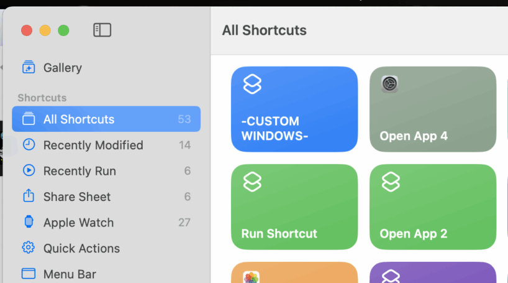
Task: Select the -CUSTOM WINDOWS- shortcut tile
Action: pos(294,109)
